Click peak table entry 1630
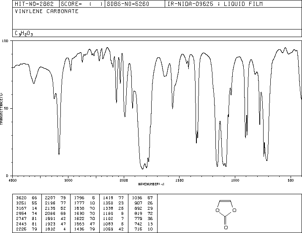The width and height of the screenshot is (302, 233). 79,213
